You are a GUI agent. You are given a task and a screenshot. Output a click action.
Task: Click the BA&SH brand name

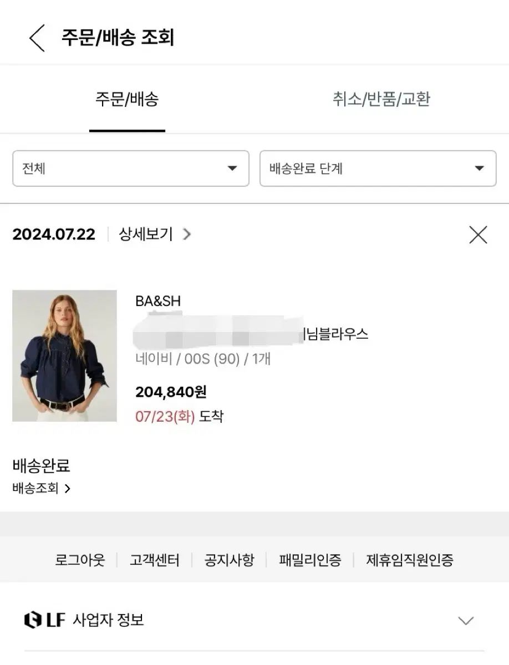point(158,301)
